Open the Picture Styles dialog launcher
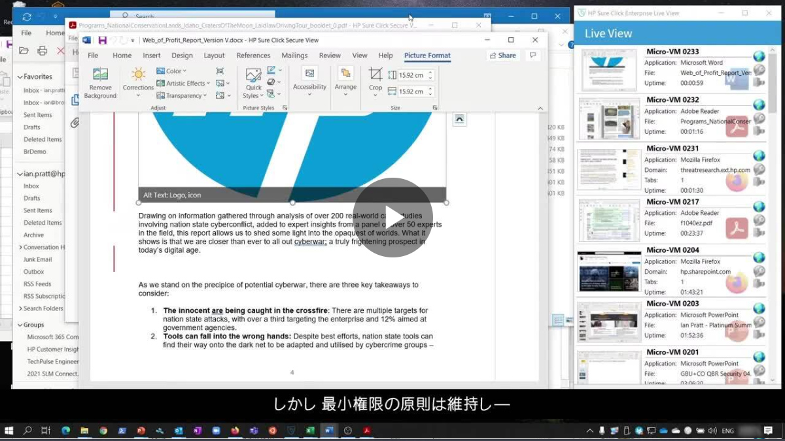This screenshot has height=441, width=785. 285,108
